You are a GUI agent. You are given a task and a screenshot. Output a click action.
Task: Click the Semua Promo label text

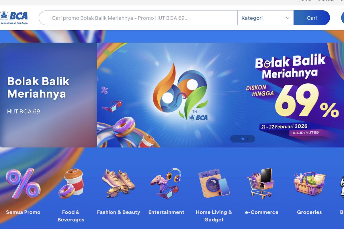pos(23,212)
